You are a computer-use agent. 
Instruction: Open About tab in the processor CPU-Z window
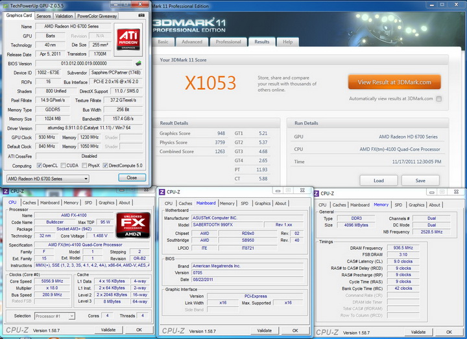click(125, 202)
